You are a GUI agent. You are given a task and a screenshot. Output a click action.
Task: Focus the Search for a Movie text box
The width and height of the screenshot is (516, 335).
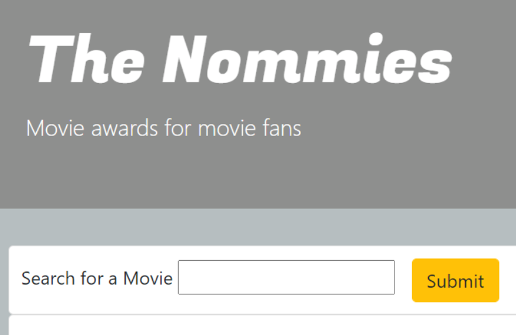[286, 277]
